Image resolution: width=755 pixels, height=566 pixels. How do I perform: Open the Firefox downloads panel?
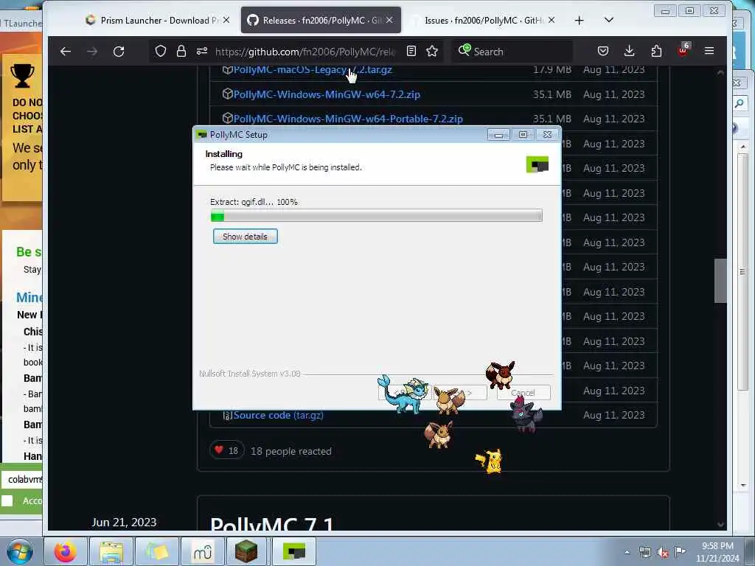pyautogui.click(x=630, y=51)
